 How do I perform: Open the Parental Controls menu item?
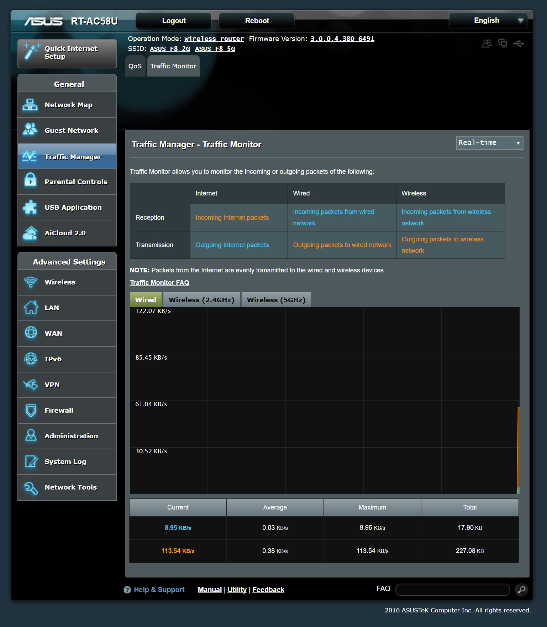click(67, 182)
